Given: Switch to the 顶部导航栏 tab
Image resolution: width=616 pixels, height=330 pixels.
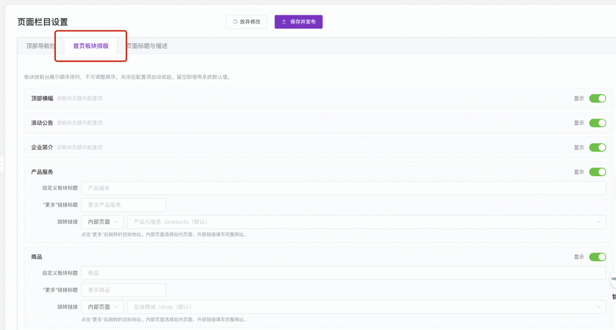Looking at the screenshot, I should [x=40, y=46].
